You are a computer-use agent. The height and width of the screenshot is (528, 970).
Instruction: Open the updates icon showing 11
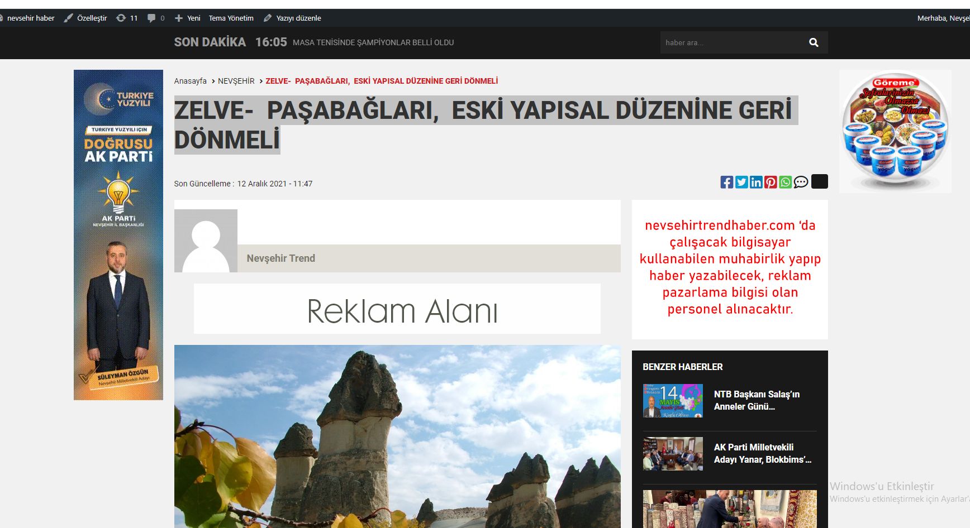tap(127, 18)
